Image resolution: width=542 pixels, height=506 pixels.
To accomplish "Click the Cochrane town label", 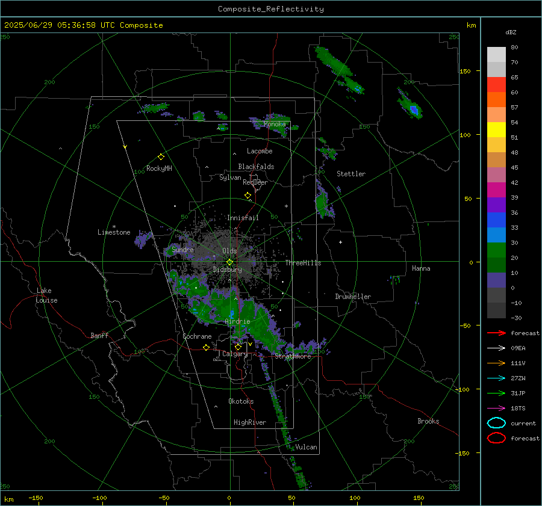I will (x=197, y=336).
